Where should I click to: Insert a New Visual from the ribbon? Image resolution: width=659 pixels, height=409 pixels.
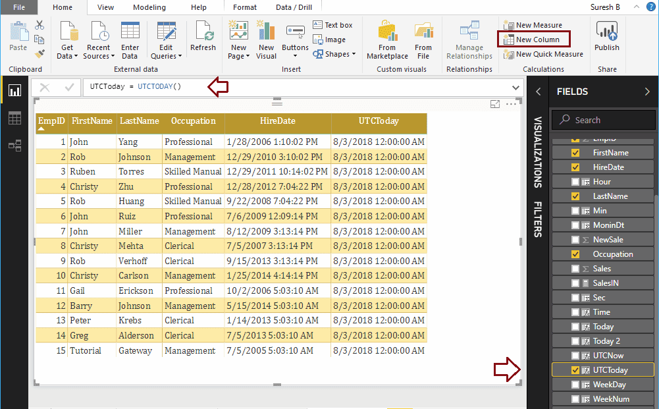click(x=265, y=38)
